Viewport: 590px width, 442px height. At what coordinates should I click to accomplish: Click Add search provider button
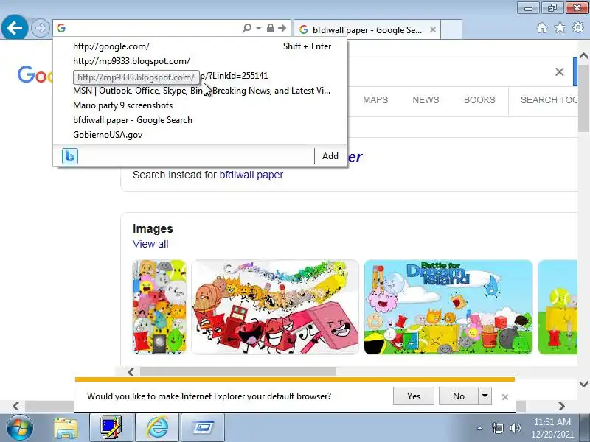point(330,156)
